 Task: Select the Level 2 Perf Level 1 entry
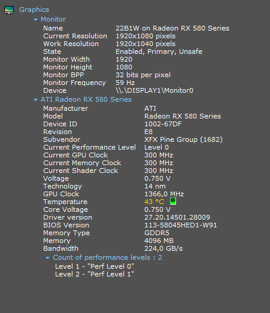[95, 274]
